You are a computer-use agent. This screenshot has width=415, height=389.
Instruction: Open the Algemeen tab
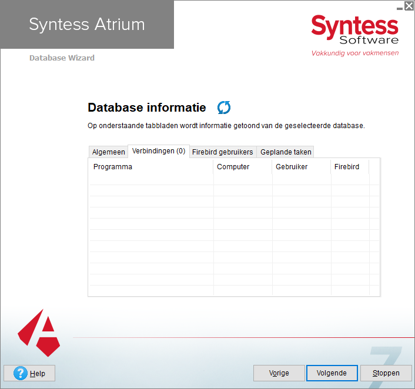[109, 152]
